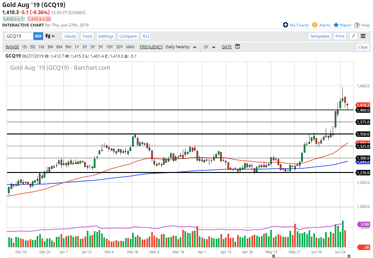Click the right handle of the range slider
373x258 pixels.
pyautogui.click(x=349, y=256)
